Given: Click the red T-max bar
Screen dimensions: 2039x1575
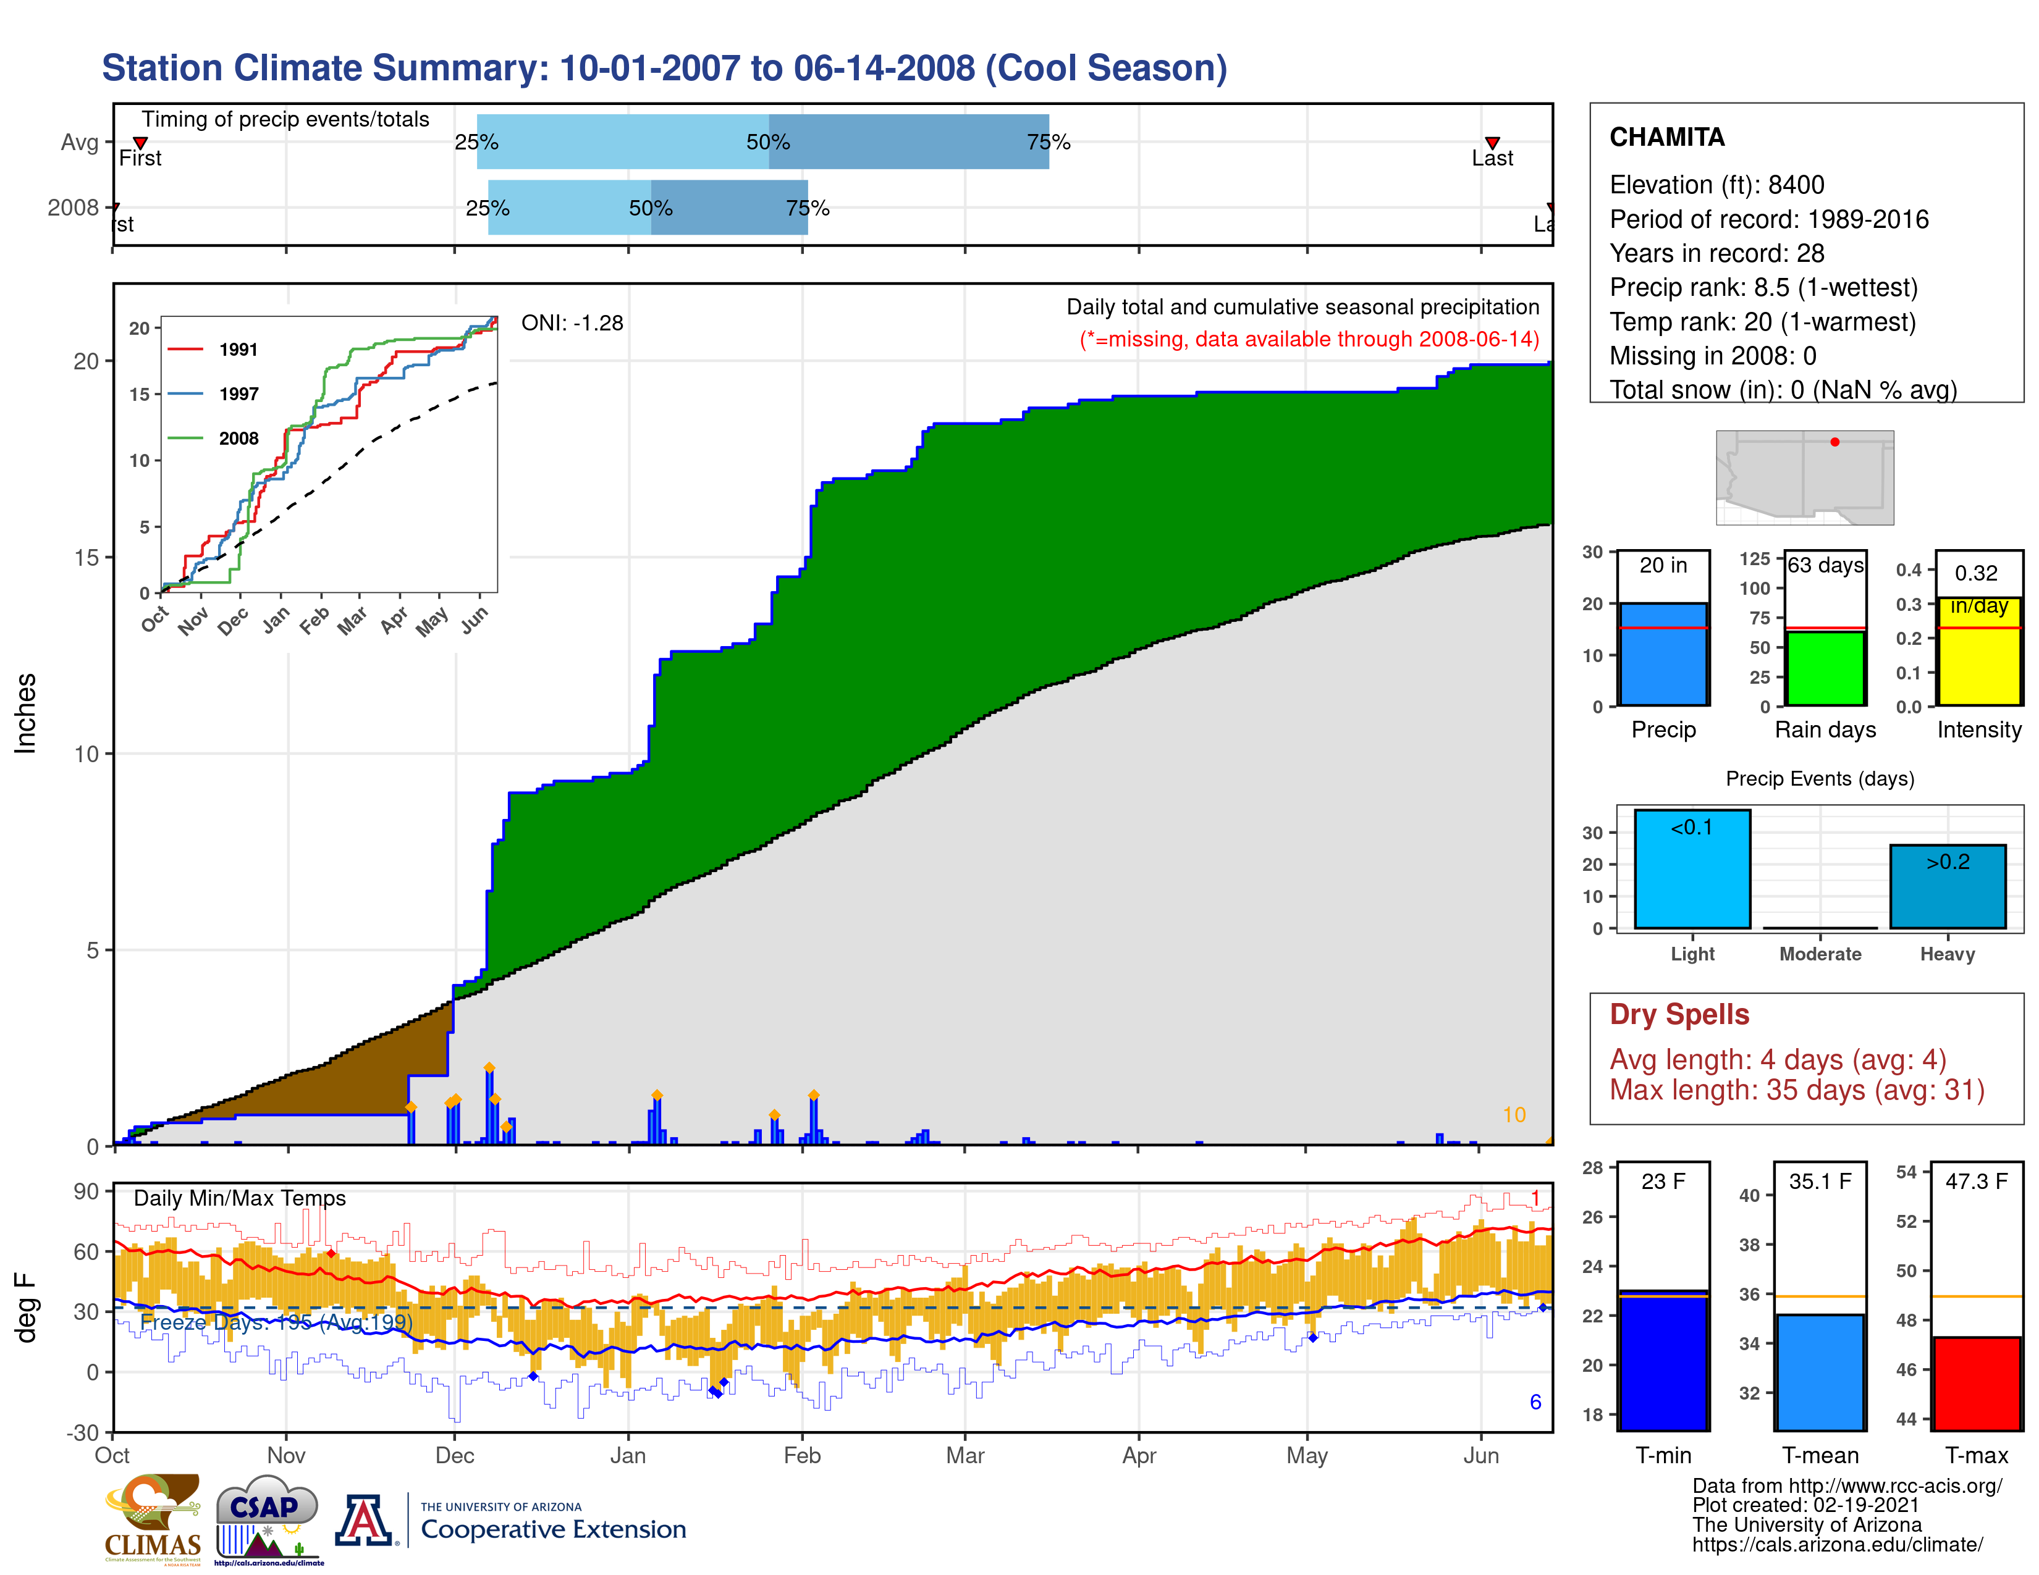Looking at the screenshot, I should click(x=1977, y=1384).
